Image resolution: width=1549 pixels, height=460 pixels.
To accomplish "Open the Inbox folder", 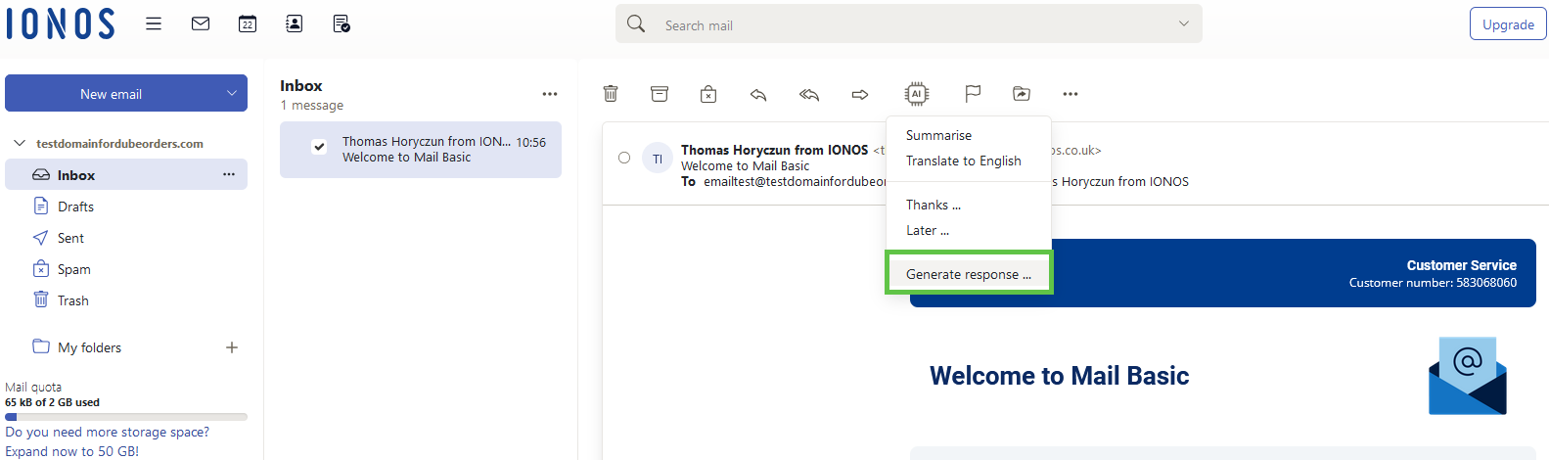I will (x=126, y=174).
